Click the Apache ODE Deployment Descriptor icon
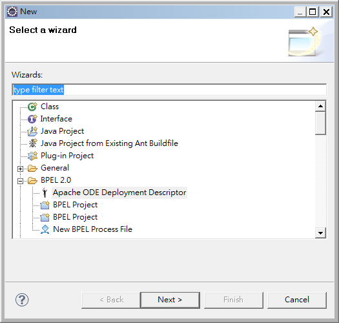339x323 pixels. click(45, 193)
